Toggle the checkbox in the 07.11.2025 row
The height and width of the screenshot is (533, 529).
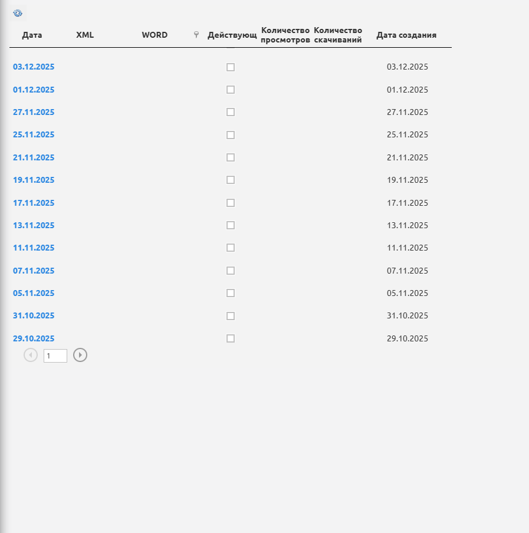point(231,271)
